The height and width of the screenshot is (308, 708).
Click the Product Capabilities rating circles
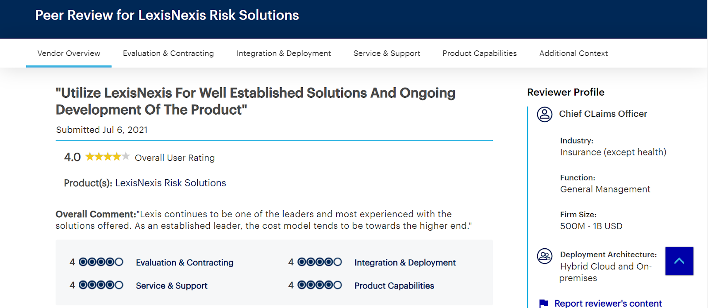click(x=319, y=285)
